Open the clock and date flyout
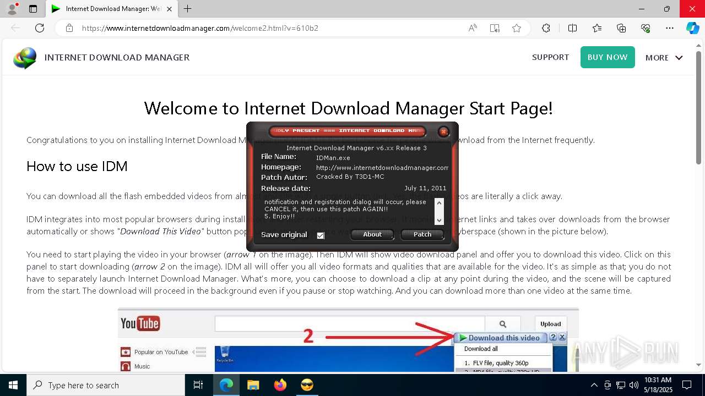The height and width of the screenshot is (396, 705). click(657, 385)
